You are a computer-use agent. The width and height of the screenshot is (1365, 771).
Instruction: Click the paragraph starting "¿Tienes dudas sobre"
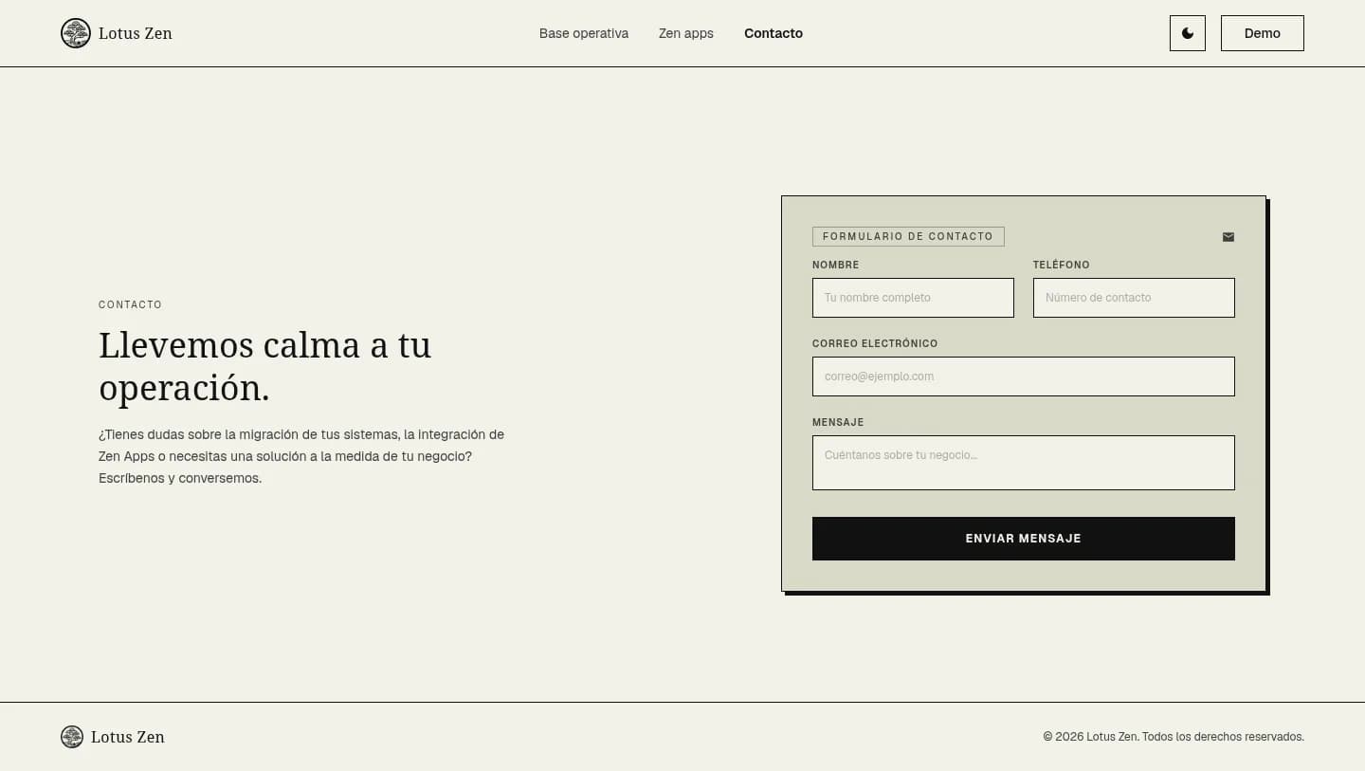[x=301, y=456]
